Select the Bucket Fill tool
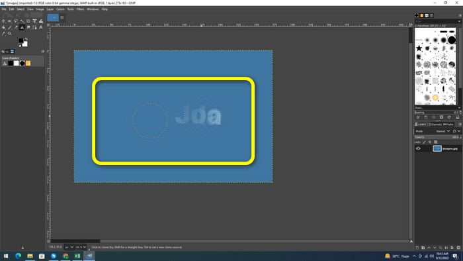Image resolution: width=463 pixels, height=261 pixels. point(3,27)
